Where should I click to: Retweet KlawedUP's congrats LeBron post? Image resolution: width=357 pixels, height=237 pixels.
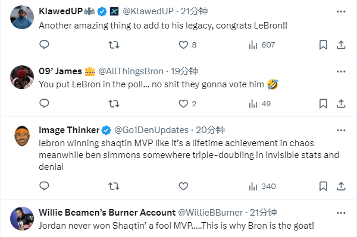[114, 45]
